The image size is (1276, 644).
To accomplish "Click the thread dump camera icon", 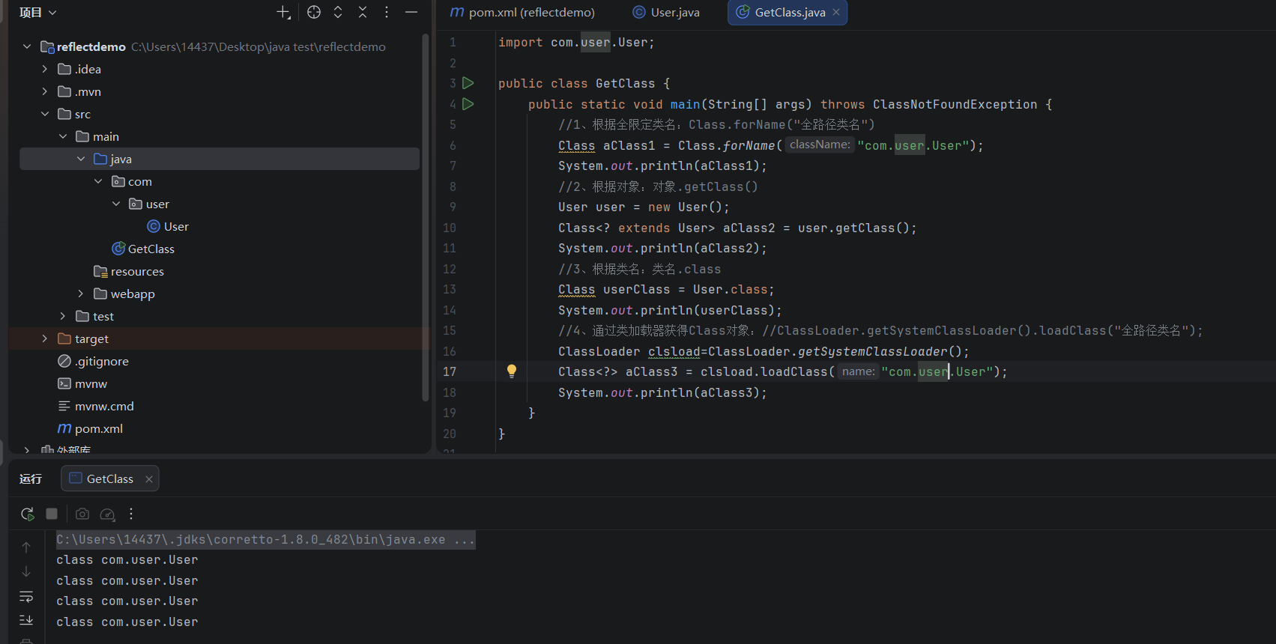I will (82, 514).
